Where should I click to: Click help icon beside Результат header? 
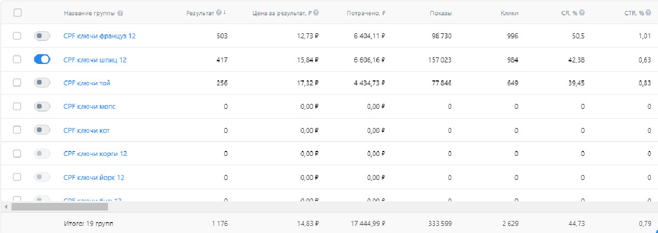(x=219, y=13)
